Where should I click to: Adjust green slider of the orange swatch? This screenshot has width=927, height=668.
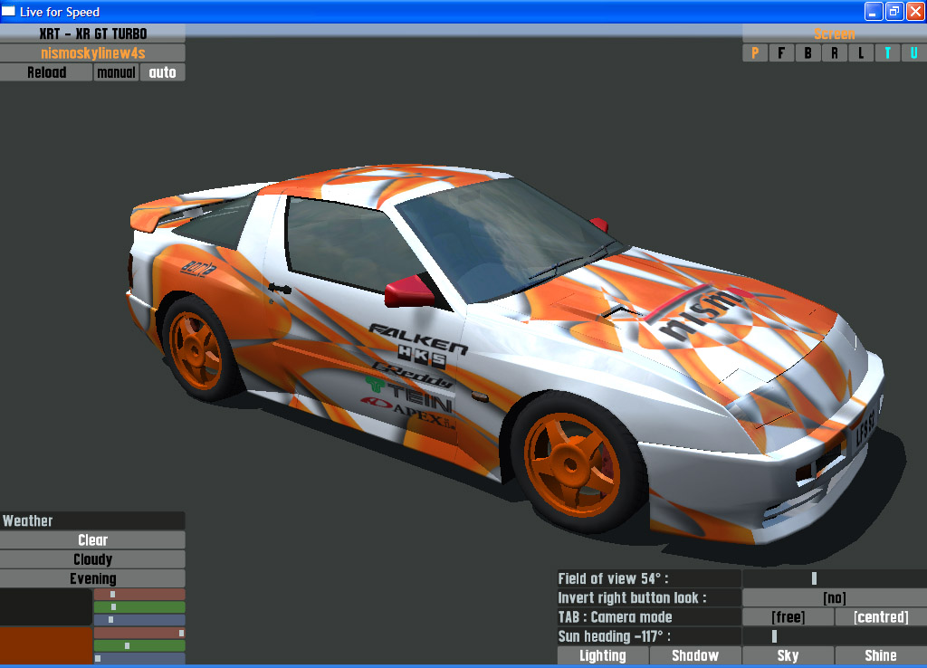[x=139, y=645]
